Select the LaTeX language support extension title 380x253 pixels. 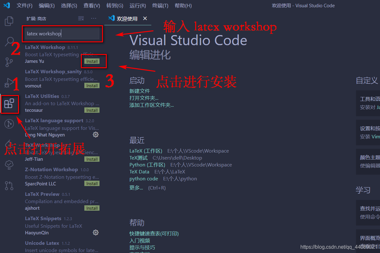(x=54, y=121)
